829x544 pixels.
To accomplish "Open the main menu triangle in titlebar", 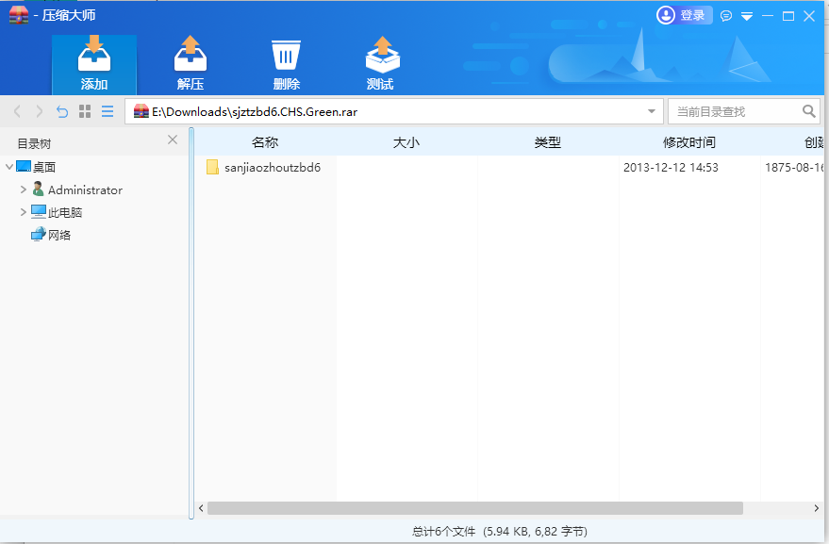I will 746,15.
